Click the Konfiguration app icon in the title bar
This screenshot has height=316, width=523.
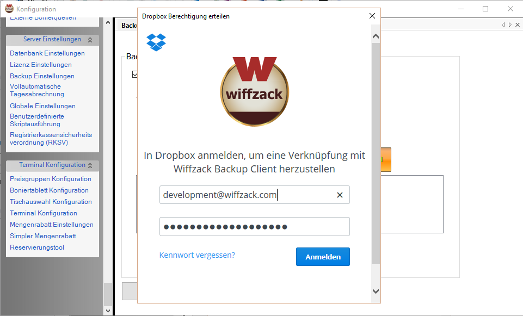click(9, 9)
